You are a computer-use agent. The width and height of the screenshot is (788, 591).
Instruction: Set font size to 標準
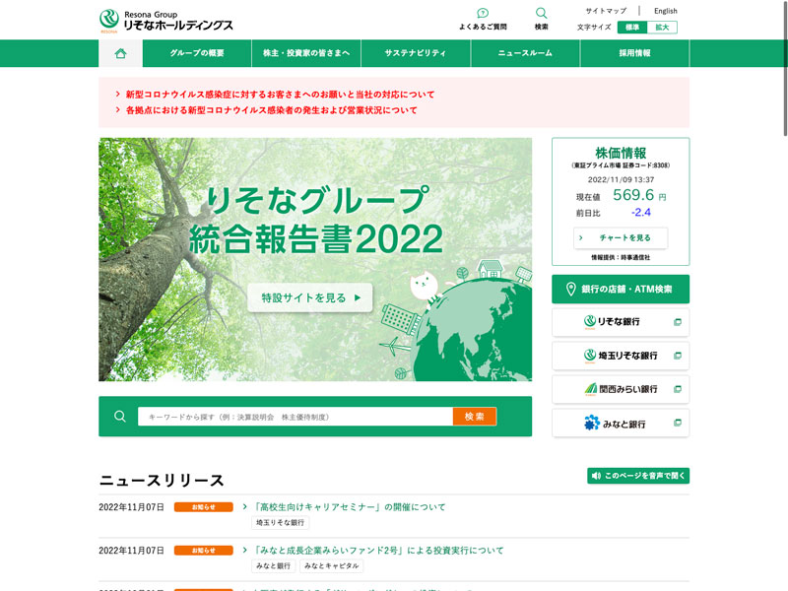[x=631, y=28]
